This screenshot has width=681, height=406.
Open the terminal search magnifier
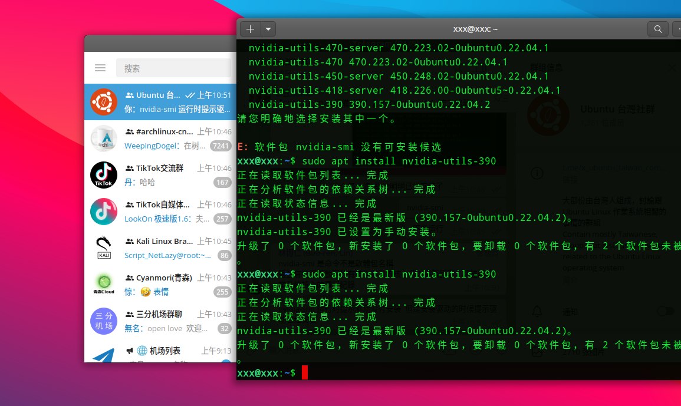tap(657, 29)
